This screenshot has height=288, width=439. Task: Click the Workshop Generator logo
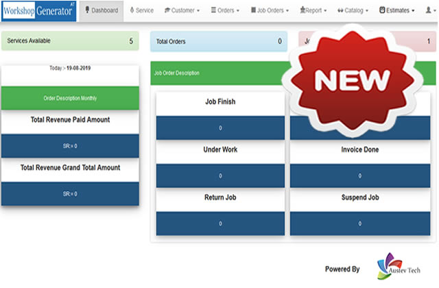coord(38,11)
